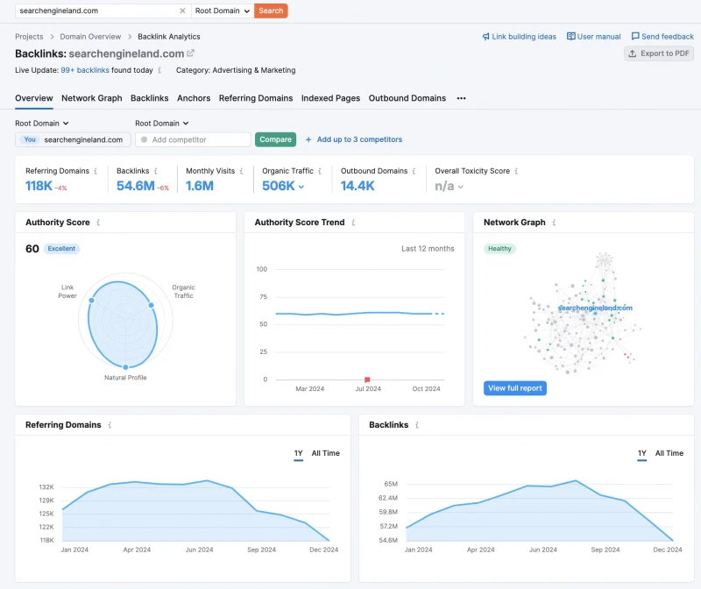This screenshot has width=701, height=589.
Task: Click the Natural Profile point on radar chart
Action: [x=125, y=367]
